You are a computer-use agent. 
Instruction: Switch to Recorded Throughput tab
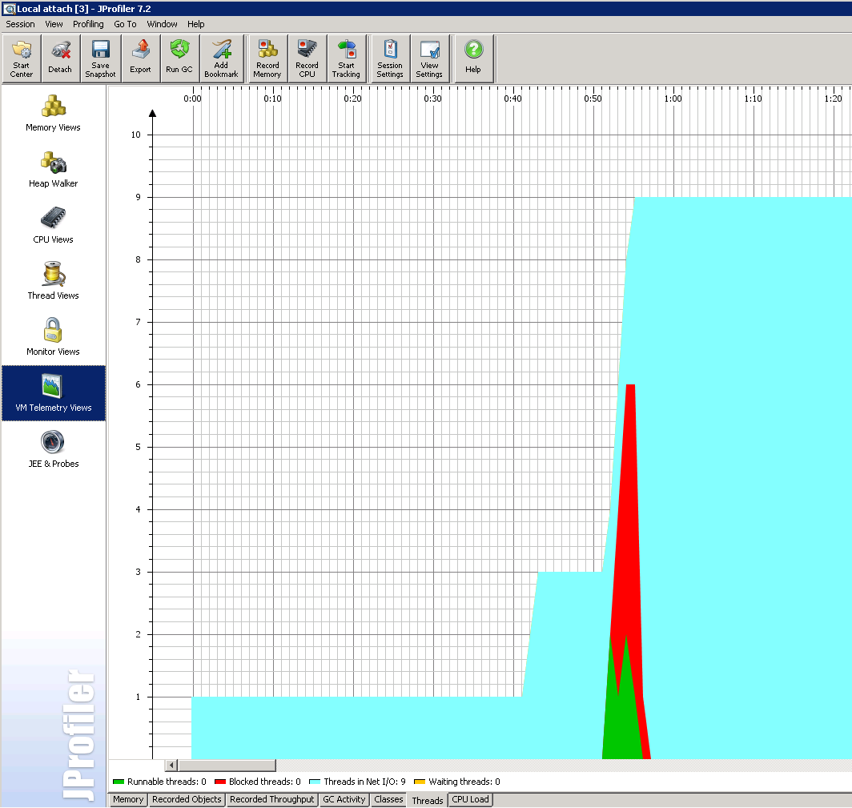tap(271, 799)
